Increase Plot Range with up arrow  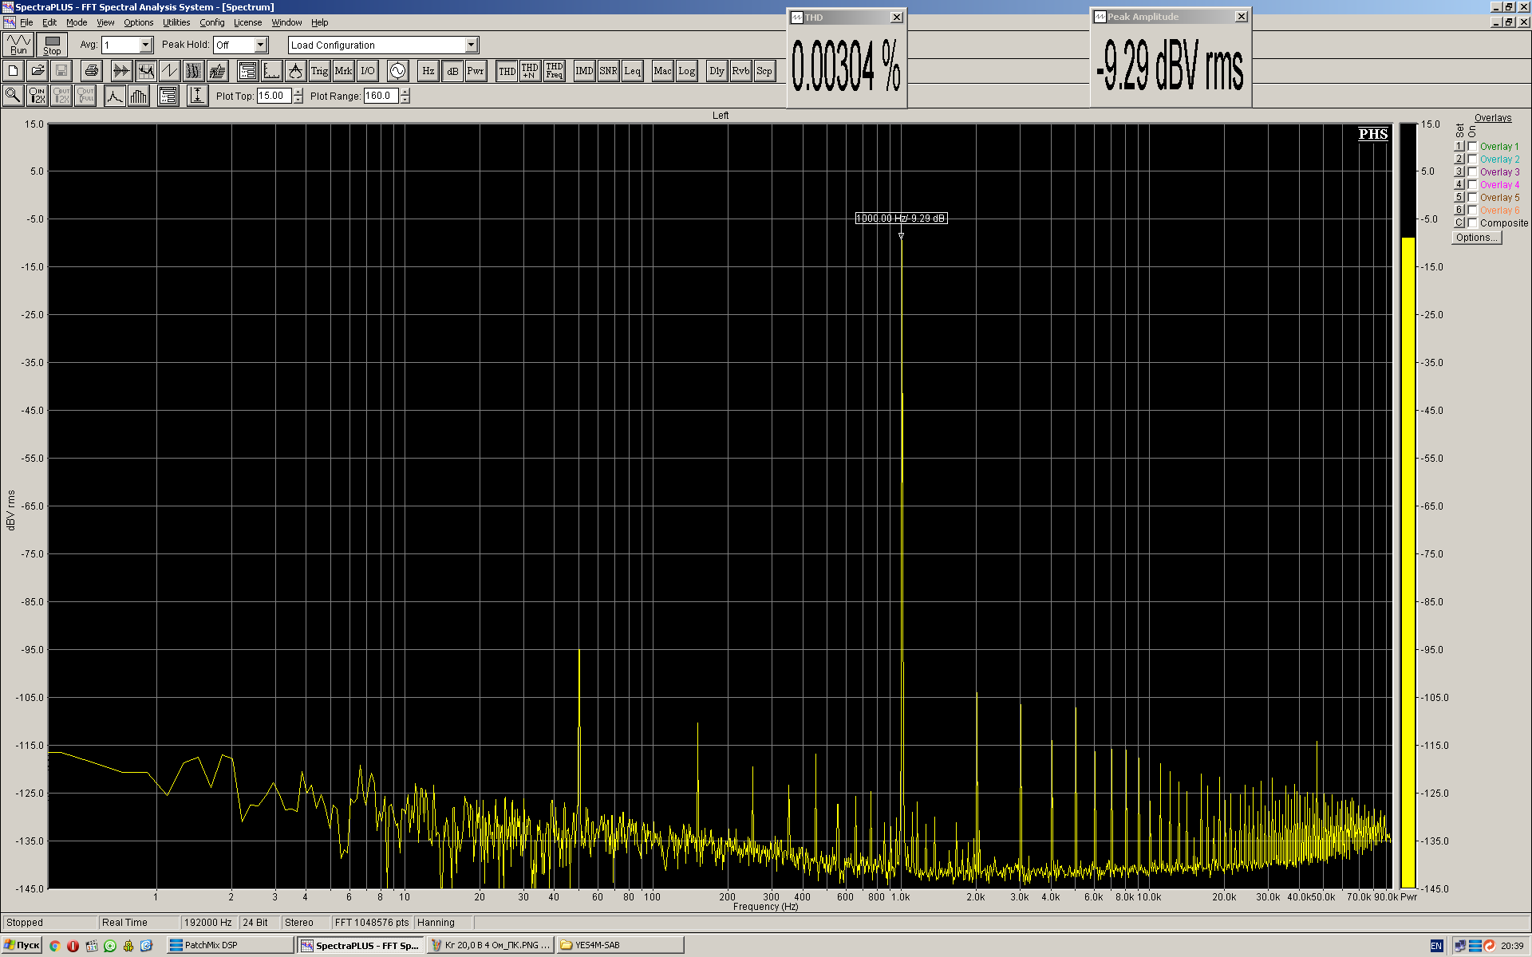point(405,92)
